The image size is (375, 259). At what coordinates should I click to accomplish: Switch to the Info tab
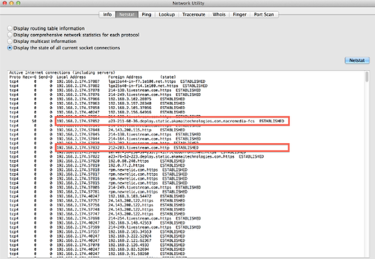[107, 14]
